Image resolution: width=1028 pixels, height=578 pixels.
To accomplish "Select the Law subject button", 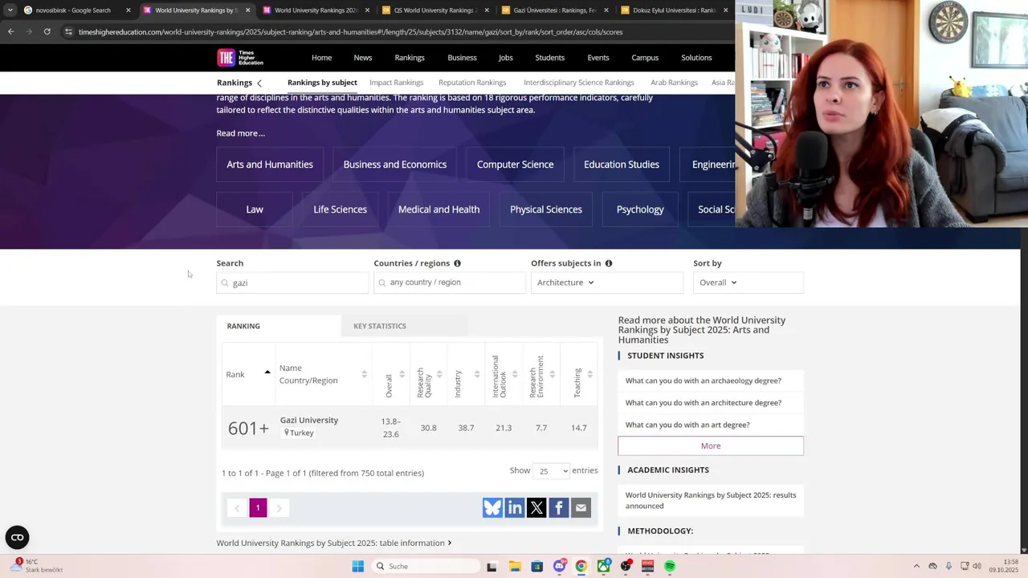I will pyautogui.click(x=255, y=210).
